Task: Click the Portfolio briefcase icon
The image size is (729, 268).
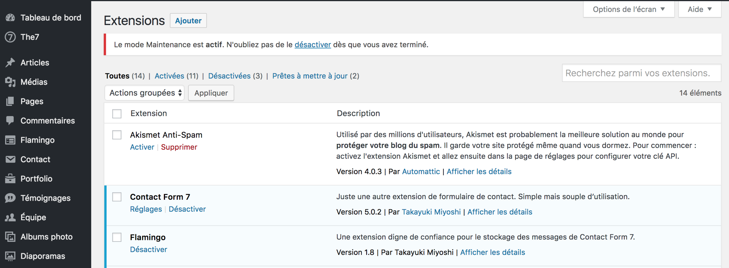Action: [x=10, y=179]
